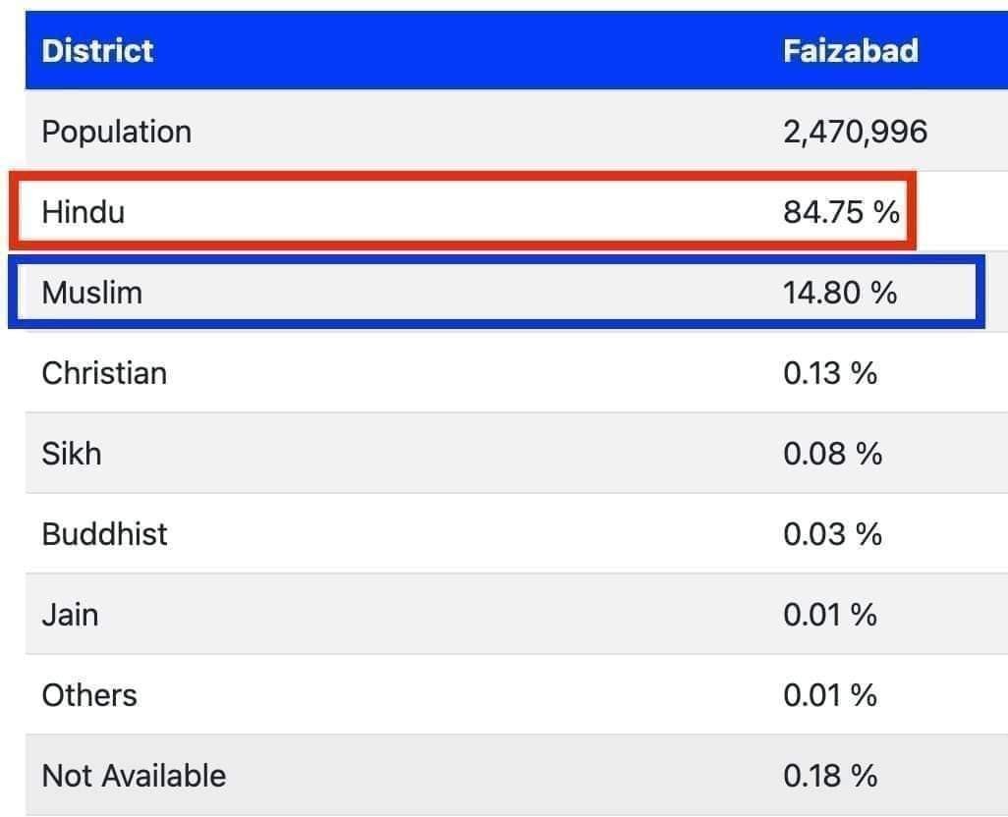Screen dimensions: 1008x817
Task: Select the 84.75 % Hindu value
Action: click(x=841, y=212)
